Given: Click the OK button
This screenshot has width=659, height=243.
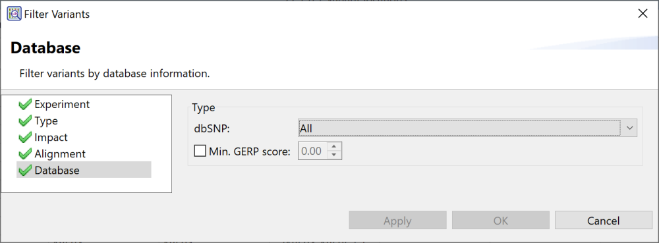Looking at the screenshot, I should click(501, 221).
